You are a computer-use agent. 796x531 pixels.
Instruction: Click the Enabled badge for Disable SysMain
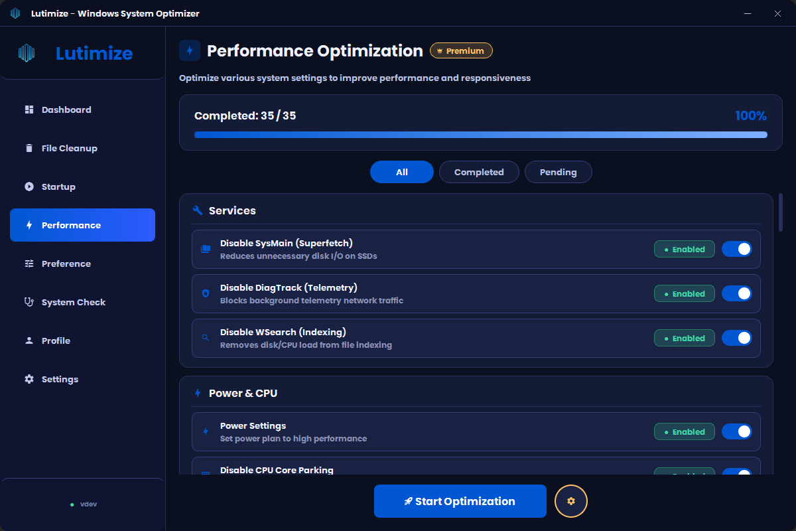pyautogui.click(x=685, y=249)
